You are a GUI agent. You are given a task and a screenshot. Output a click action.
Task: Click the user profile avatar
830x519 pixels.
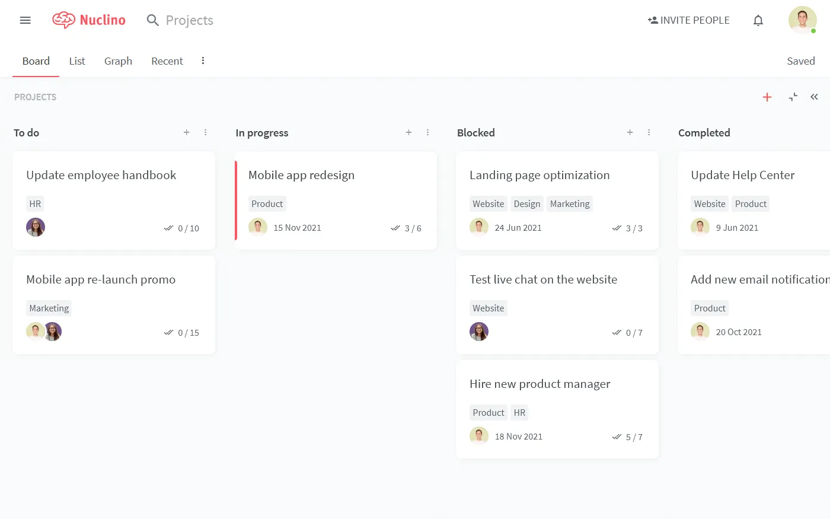[x=802, y=20]
